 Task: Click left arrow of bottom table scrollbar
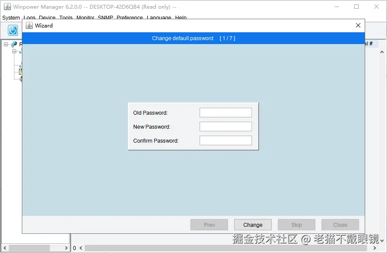(81, 248)
